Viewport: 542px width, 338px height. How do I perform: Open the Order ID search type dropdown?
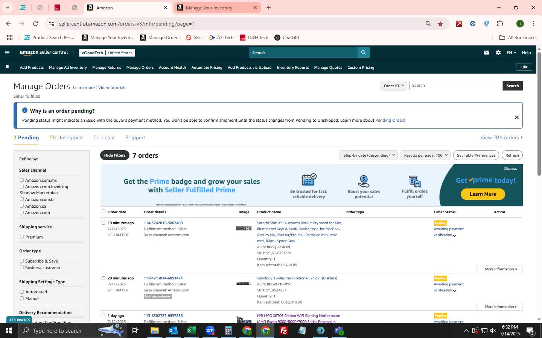393,86
